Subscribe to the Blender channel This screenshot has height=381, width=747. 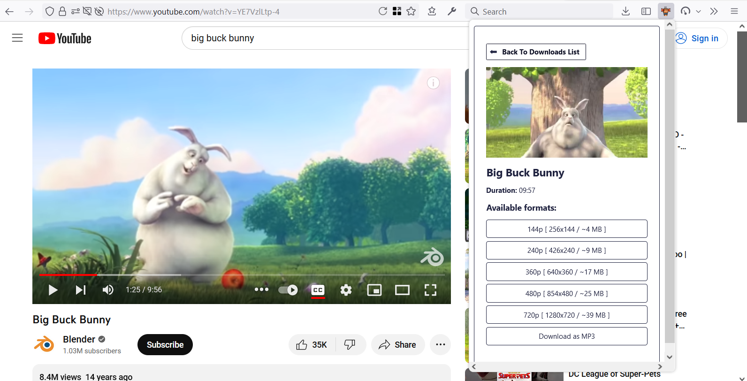(x=165, y=344)
